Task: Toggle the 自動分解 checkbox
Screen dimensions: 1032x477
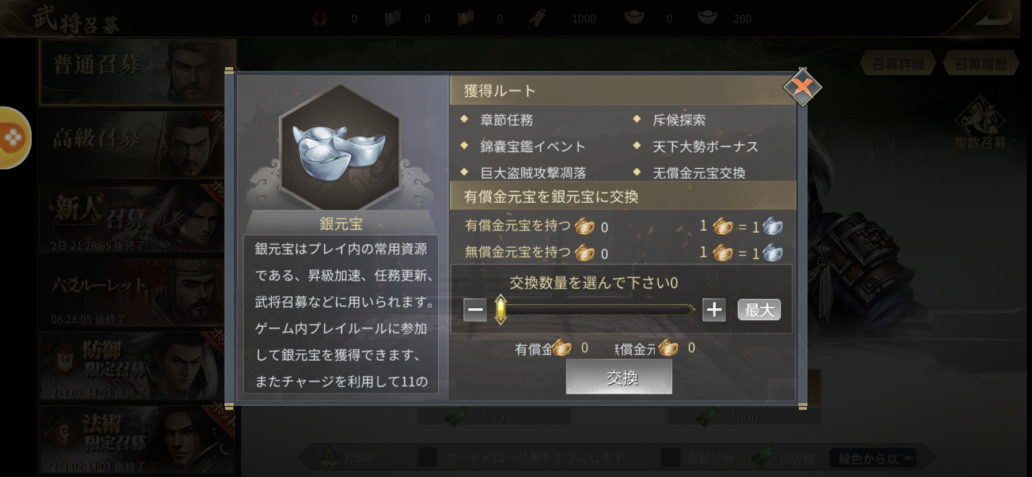Action: (x=670, y=458)
